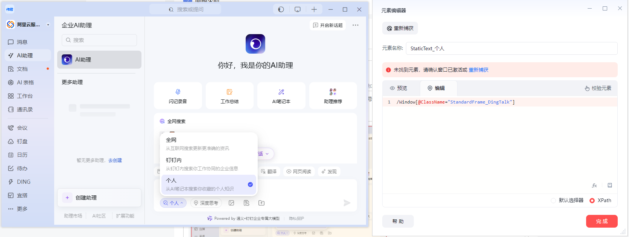Image resolution: width=629 pixels, height=237 pixels.
Task: Click the 元素名称 input field
Action: tap(511, 48)
